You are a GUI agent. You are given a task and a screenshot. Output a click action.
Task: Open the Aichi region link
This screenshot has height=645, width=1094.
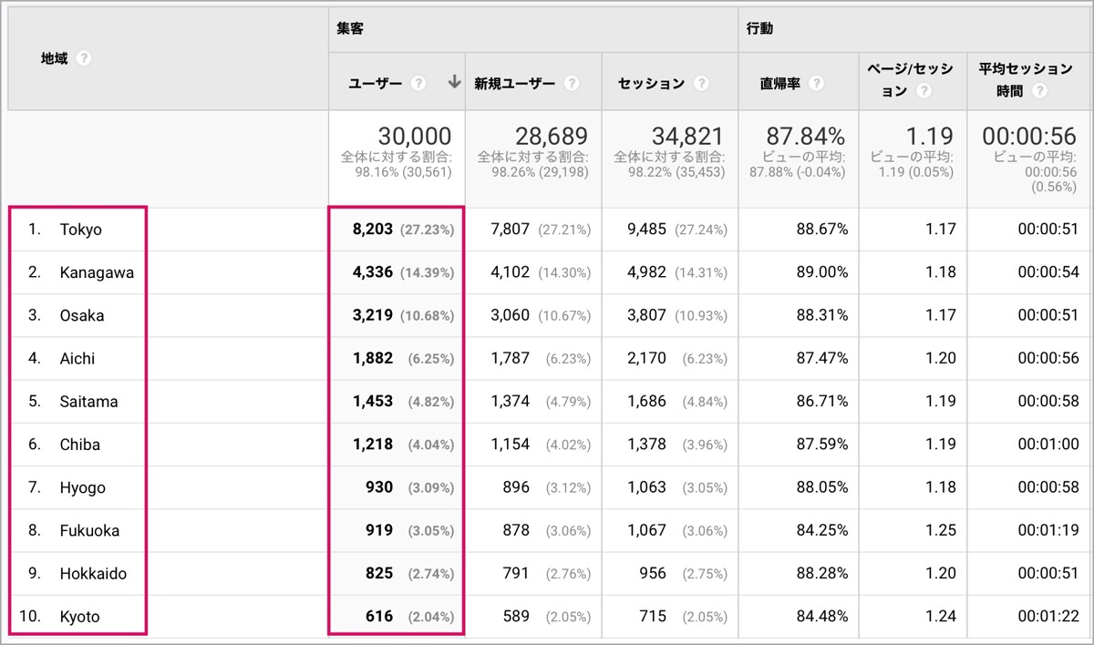click(x=77, y=358)
